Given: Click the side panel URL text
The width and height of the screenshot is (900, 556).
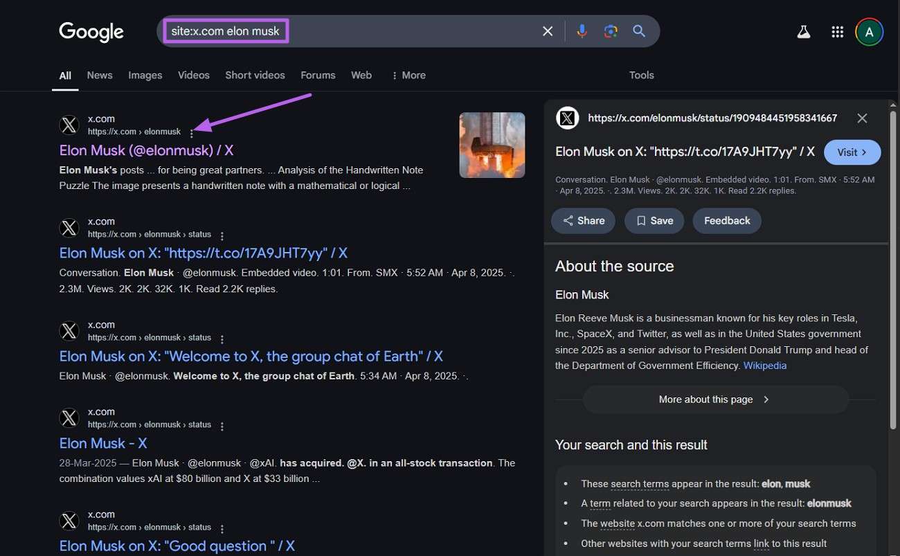Looking at the screenshot, I should pos(712,118).
